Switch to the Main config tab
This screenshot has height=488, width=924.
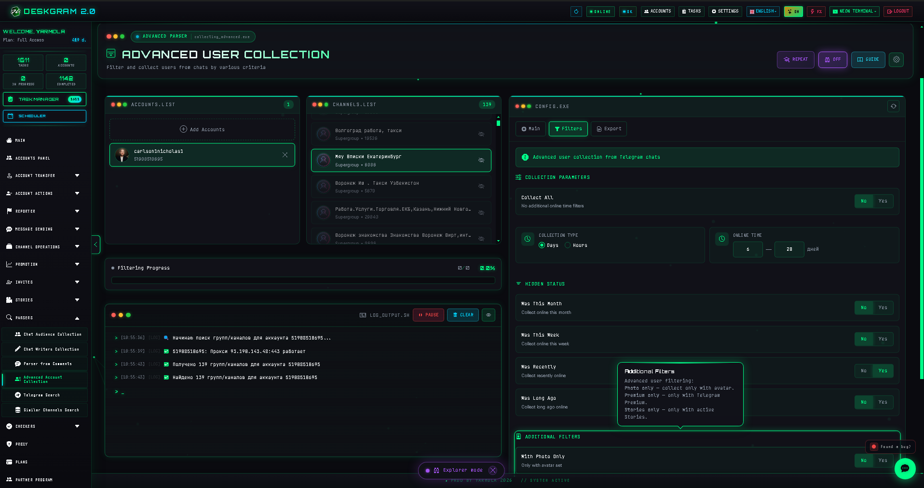click(530, 129)
